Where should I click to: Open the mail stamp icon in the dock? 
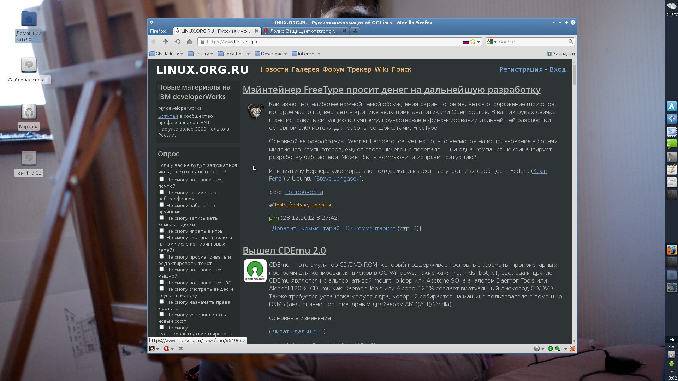click(x=672, y=132)
